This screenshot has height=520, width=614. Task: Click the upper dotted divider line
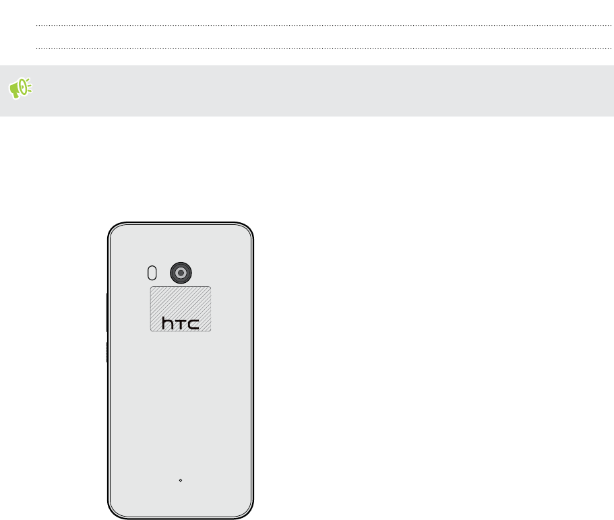tap(324, 25)
